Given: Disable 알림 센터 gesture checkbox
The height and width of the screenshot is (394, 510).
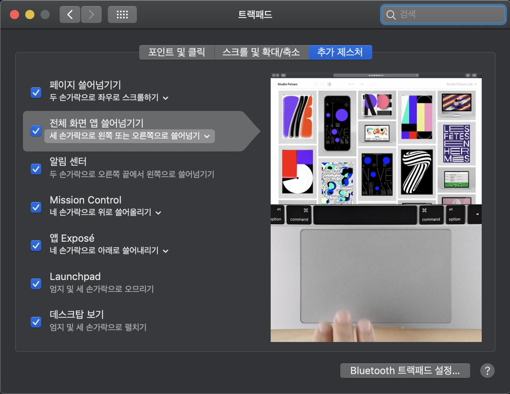Looking at the screenshot, I should [x=36, y=169].
